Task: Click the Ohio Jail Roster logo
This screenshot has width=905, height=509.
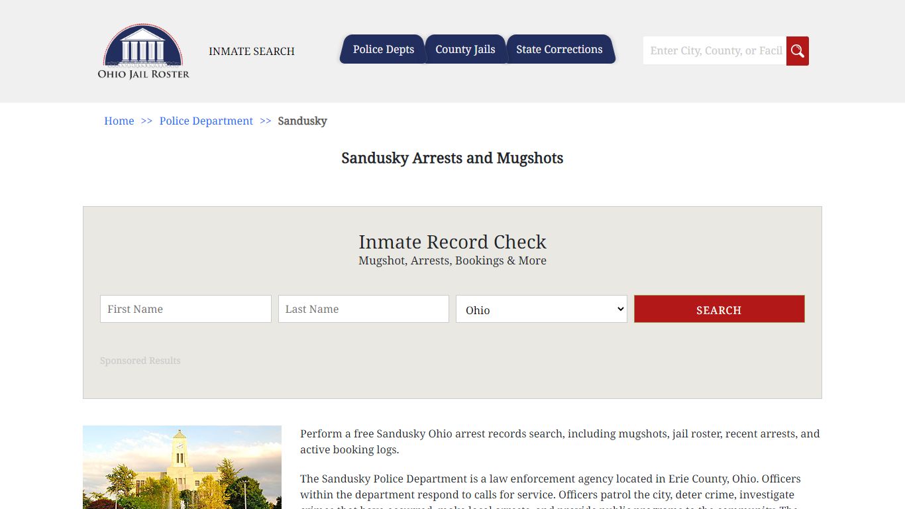Action: (143, 52)
